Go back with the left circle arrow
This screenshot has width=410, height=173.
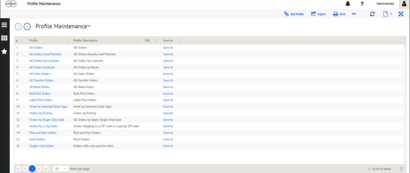pos(18,27)
